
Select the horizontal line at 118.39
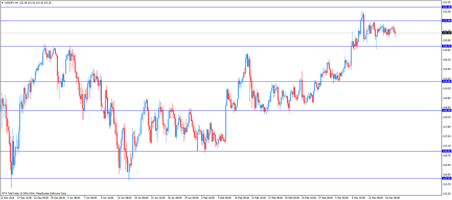[221, 111]
